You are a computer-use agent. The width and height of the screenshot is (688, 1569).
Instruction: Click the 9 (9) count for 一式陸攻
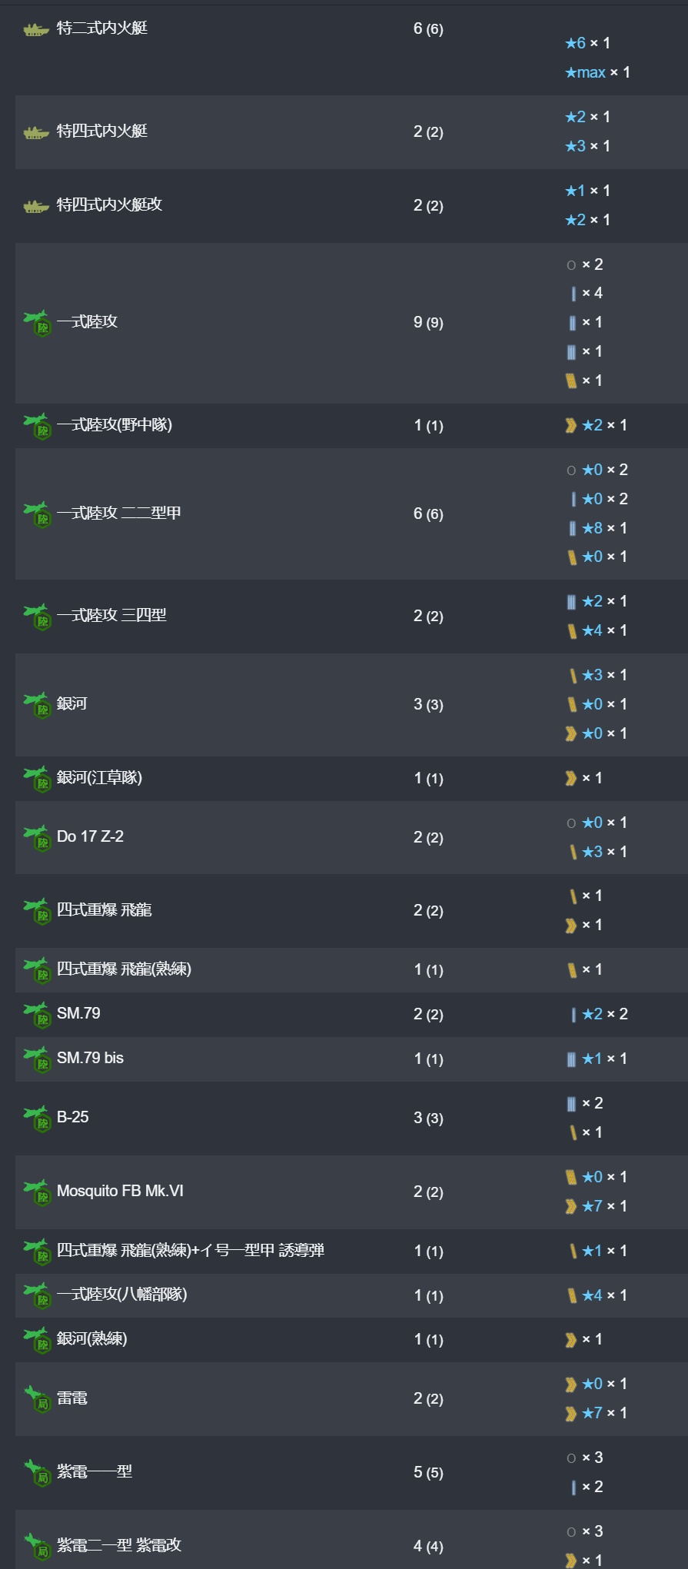(x=428, y=322)
